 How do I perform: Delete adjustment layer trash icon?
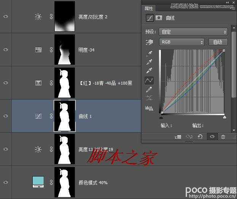223,137
